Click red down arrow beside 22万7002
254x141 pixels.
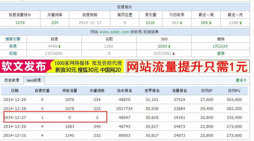point(173,54)
